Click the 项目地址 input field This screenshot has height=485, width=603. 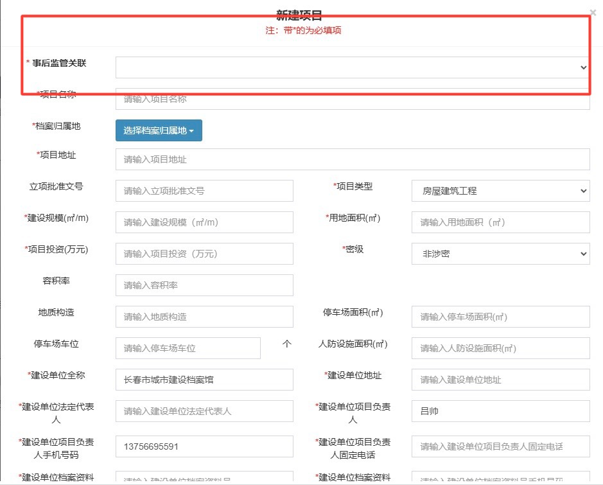(352, 159)
